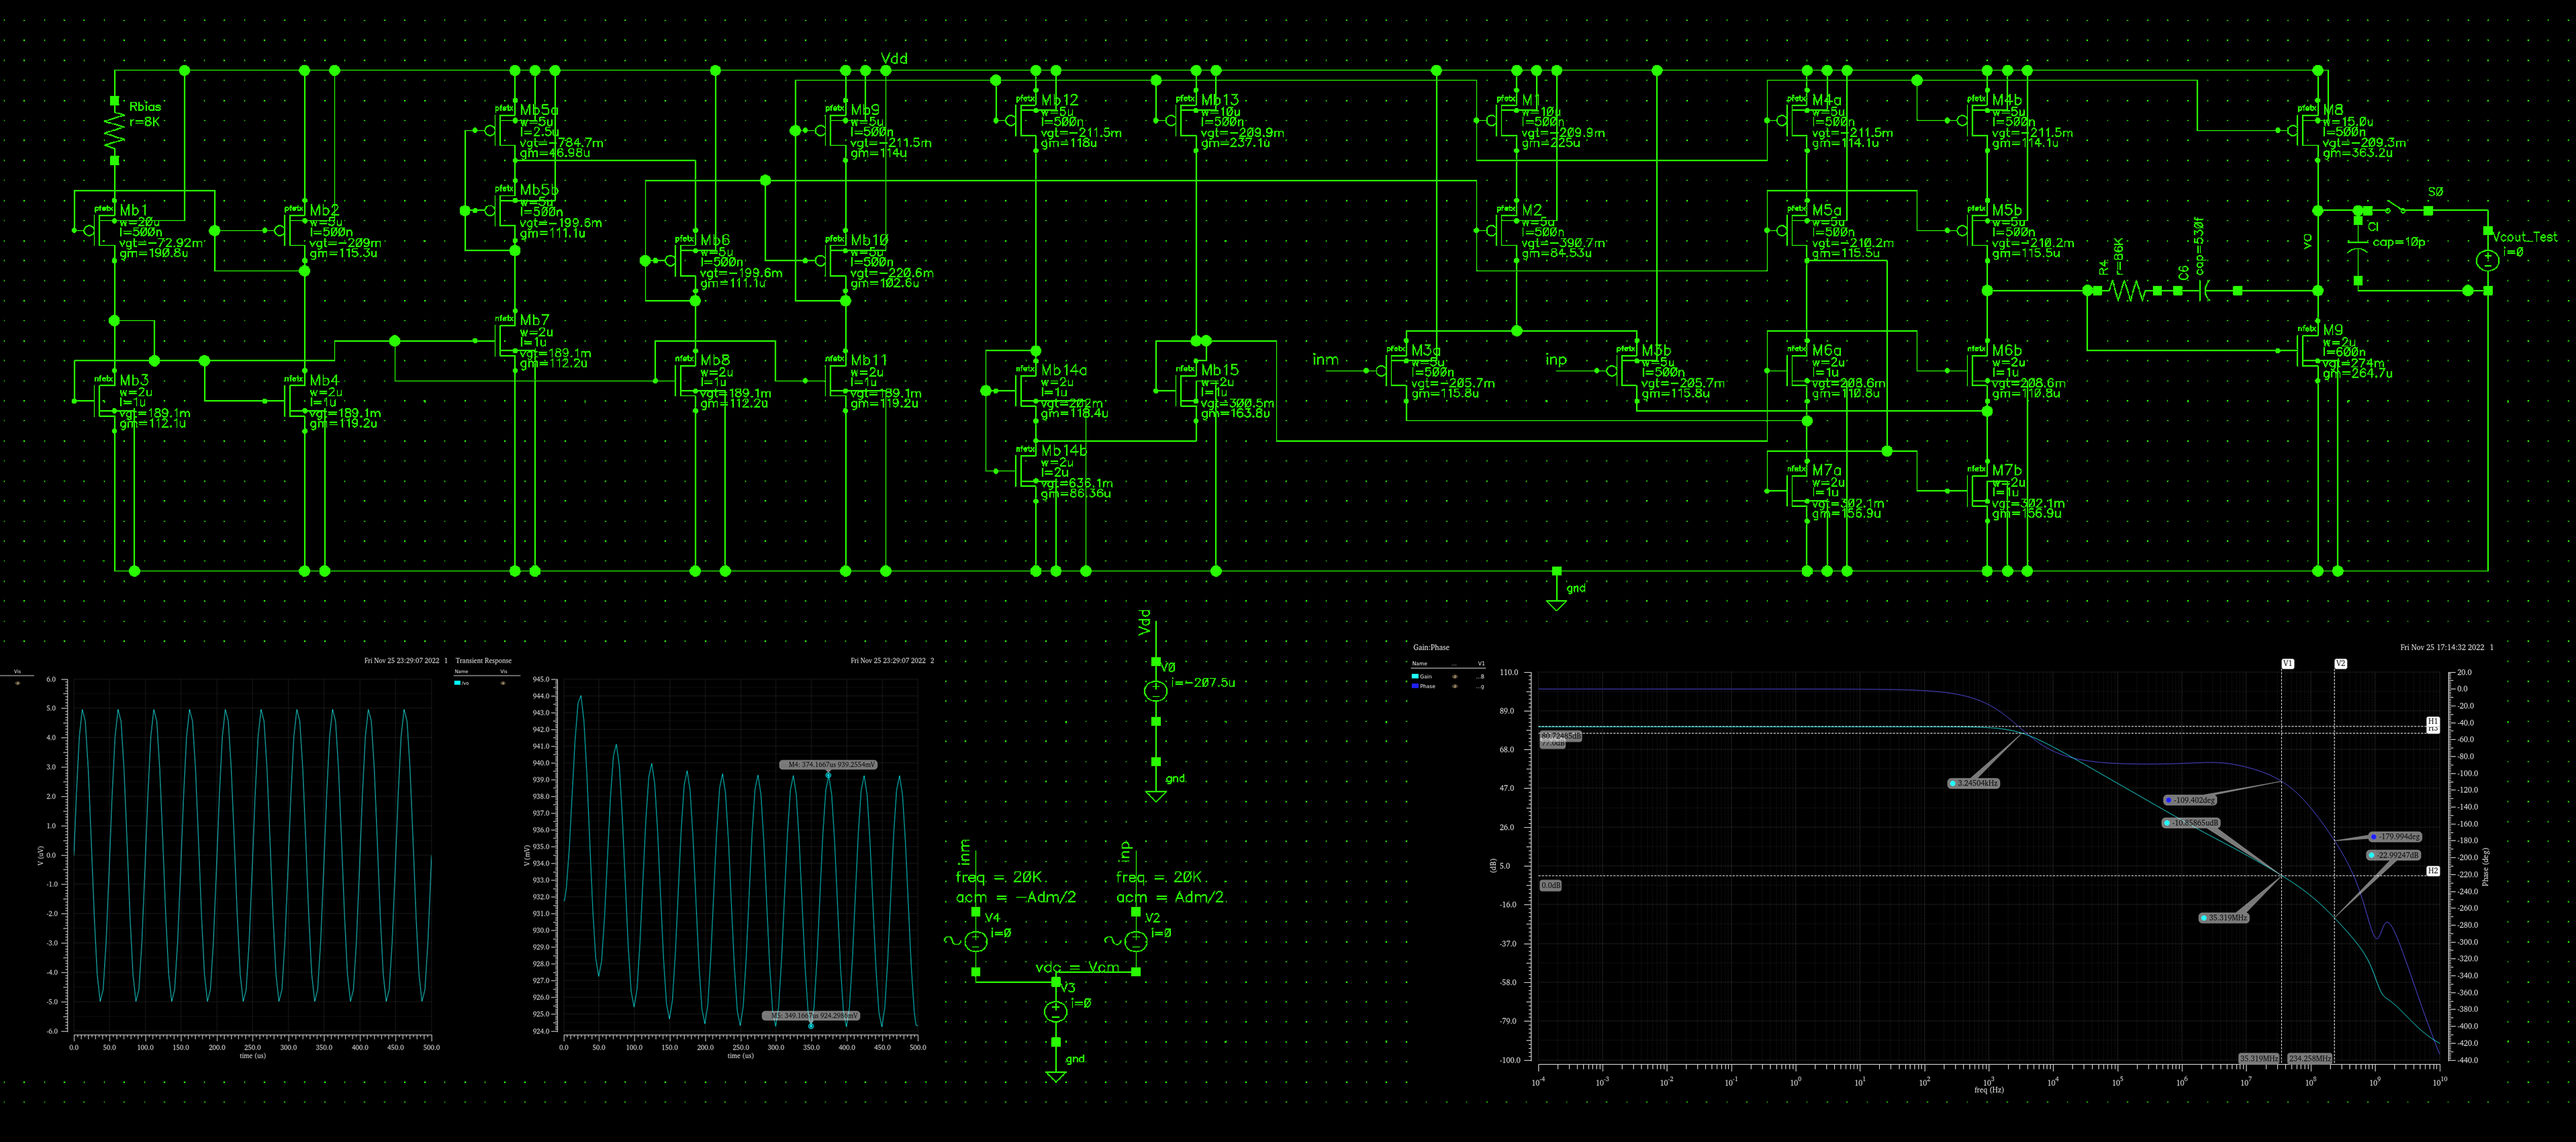The width and height of the screenshot is (2576, 1142).
Task: Toggle visibility eye for Gain trace
Action: 1455,677
